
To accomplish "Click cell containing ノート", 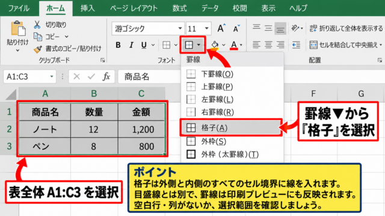I will pyautogui.click(x=45, y=129).
